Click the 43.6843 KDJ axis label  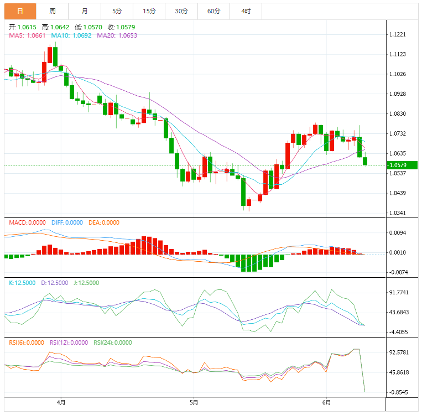(x=399, y=313)
